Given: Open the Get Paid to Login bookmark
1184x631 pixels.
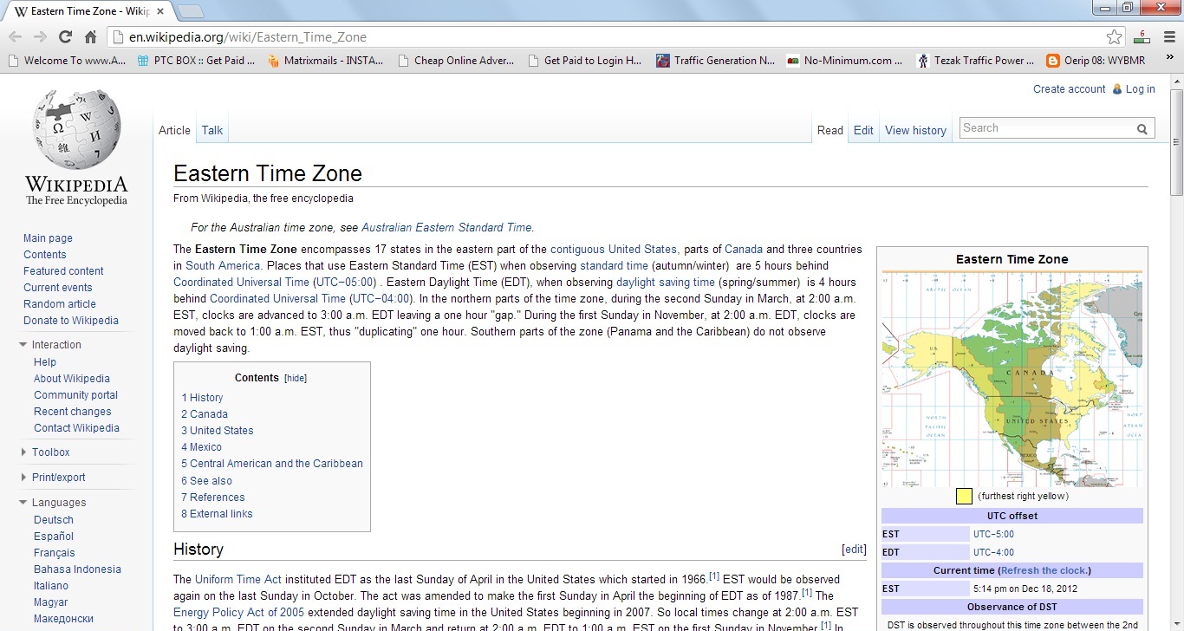Looking at the screenshot, I should 585,61.
